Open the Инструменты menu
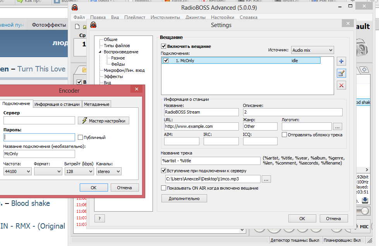The height and width of the screenshot is (246, 379). 165,17
